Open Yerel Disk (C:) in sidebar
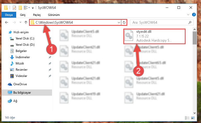201x123 pixels. 25,38
